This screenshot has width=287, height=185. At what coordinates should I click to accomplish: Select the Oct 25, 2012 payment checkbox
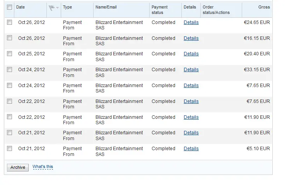10,54
